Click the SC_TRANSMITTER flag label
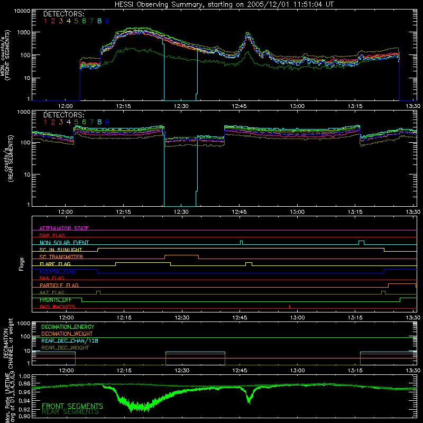The image size is (423, 423). (x=61, y=257)
